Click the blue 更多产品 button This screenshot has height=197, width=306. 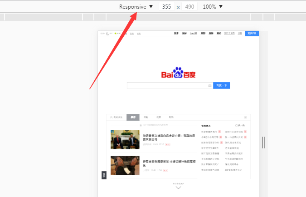[252, 34]
